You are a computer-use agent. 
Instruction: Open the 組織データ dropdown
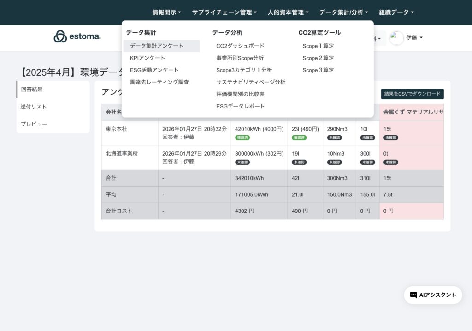[396, 12]
